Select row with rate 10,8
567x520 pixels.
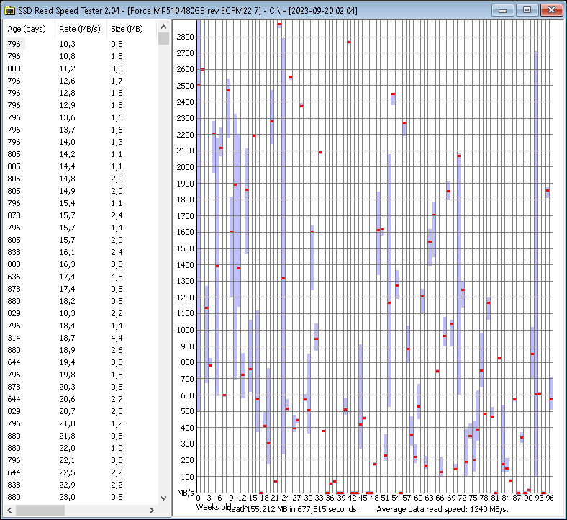(x=81, y=56)
